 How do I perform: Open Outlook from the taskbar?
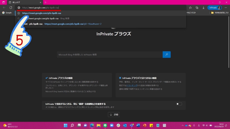point(125,125)
